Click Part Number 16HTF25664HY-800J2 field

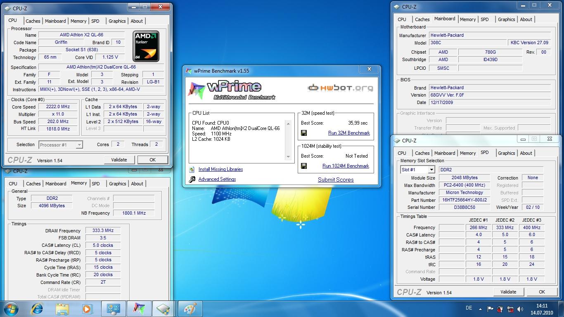coord(464,200)
